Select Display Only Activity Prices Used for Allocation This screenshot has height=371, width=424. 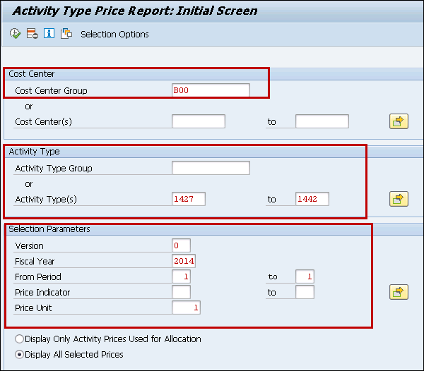(18, 339)
